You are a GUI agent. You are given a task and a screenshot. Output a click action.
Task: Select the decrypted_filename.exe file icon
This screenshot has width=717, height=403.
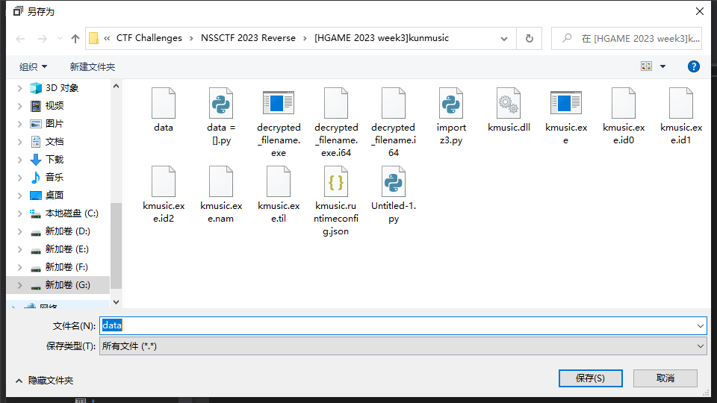tap(279, 102)
